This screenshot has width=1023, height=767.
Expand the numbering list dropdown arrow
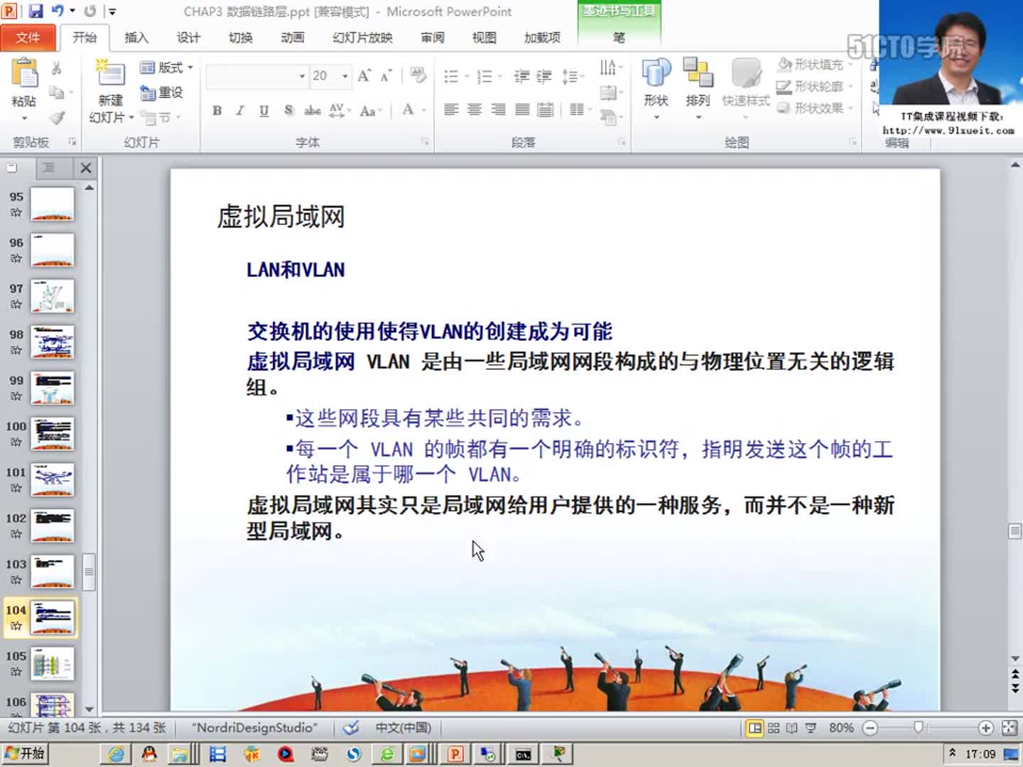[501, 76]
